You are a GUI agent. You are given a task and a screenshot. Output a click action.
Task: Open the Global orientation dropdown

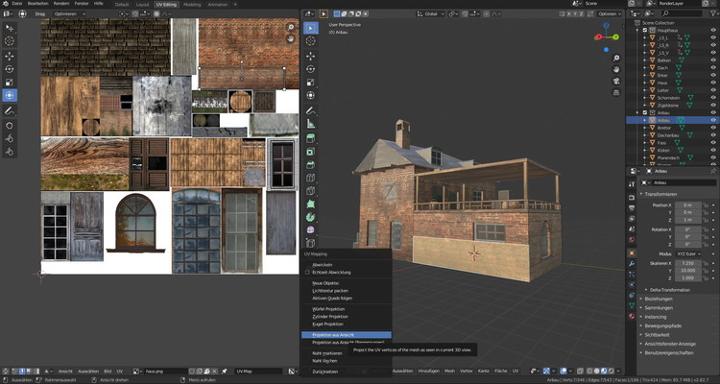(x=431, y=13)
